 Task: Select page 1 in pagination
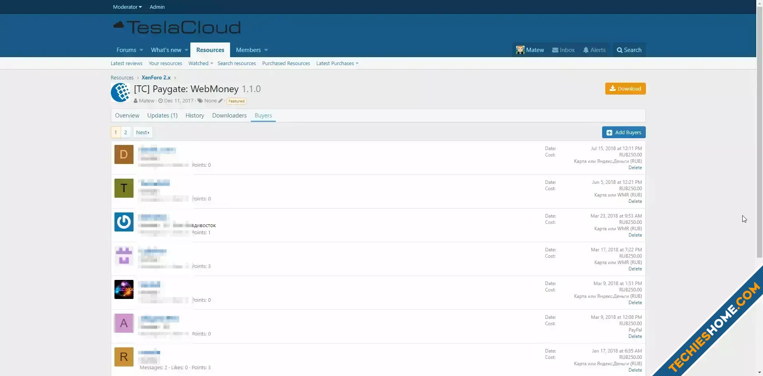[116, 132]
